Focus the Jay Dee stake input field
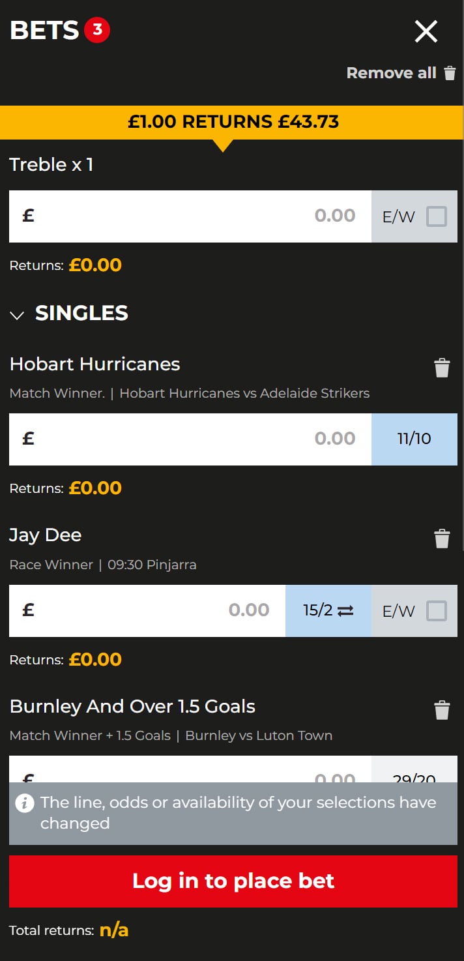The width and height of the screenshot is (464, 961). tap(147, 611)
